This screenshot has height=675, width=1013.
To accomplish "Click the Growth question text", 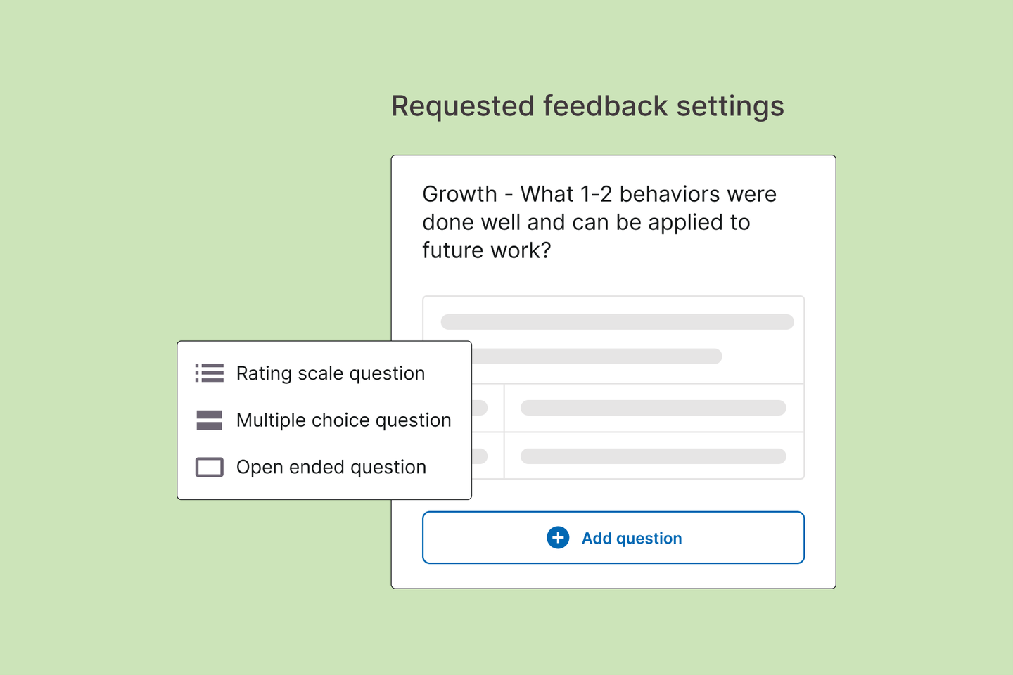I will pyautogui.click(x=599, y=222).
